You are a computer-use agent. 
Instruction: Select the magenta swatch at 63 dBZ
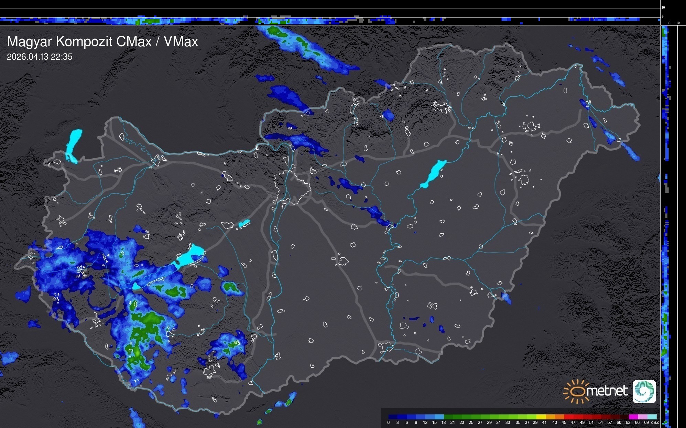coord(633,417)
